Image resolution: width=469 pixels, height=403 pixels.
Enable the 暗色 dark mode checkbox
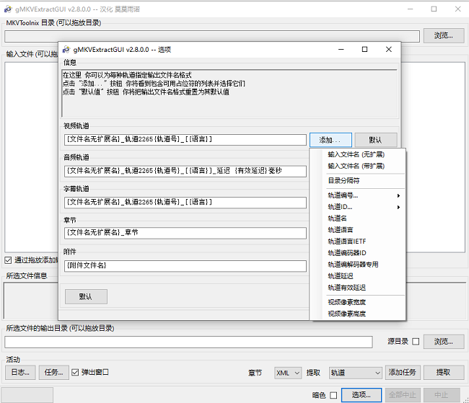coord(333,395)
